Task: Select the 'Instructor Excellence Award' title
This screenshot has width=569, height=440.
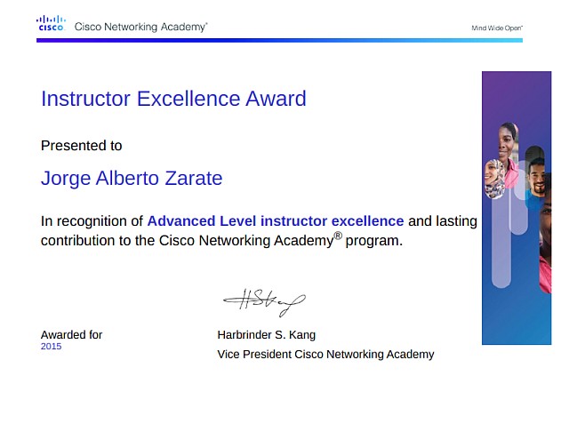Action: pos(173,99)
